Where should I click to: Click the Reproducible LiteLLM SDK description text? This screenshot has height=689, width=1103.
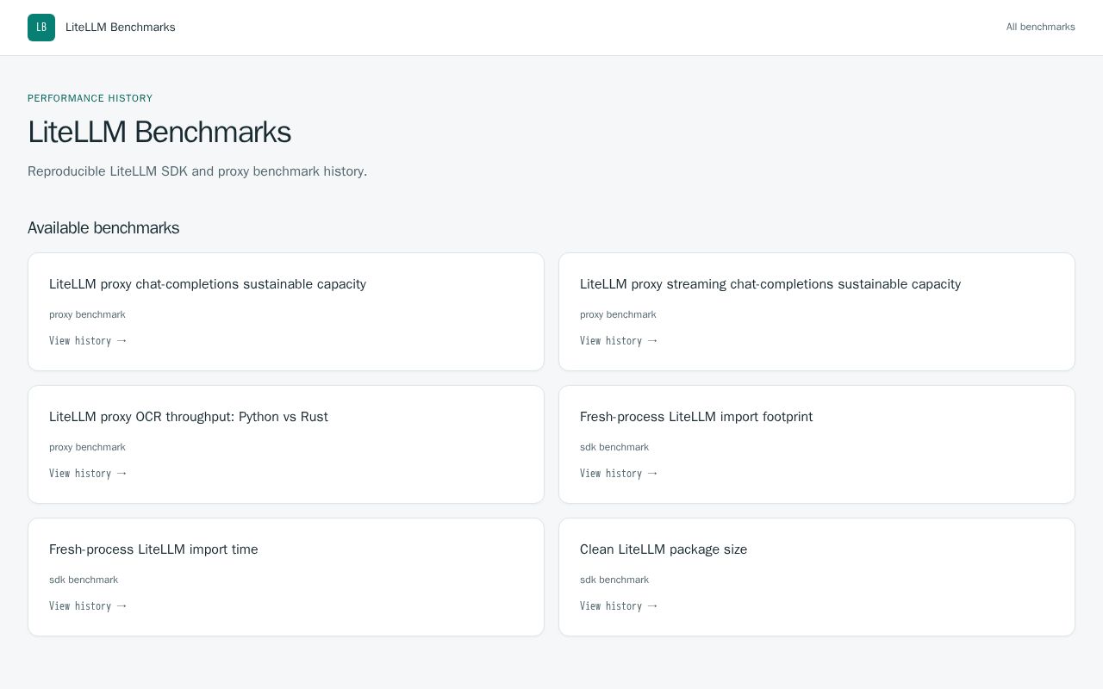(x=197, y=171)
